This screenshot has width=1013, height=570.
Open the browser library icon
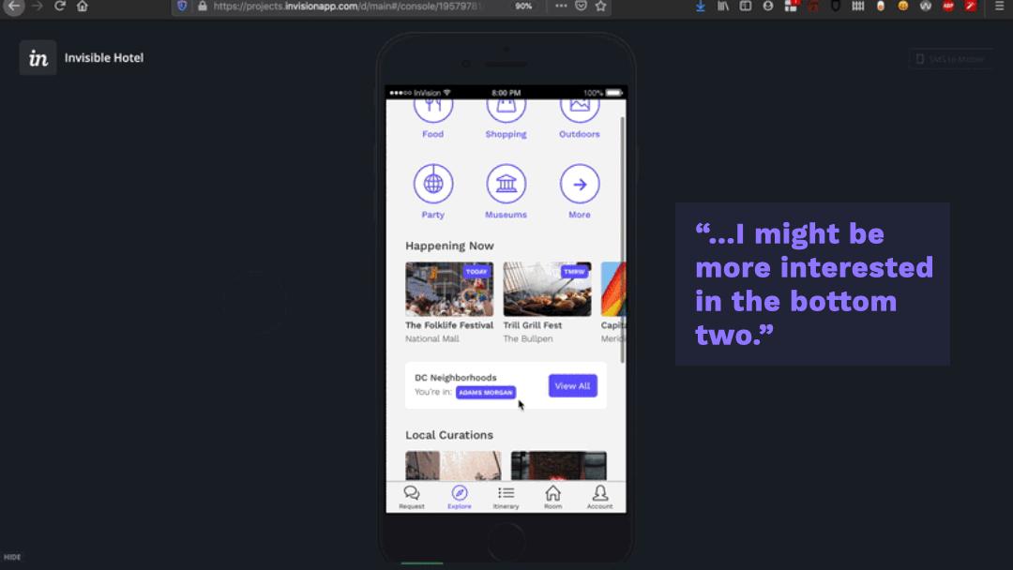pyautogui.click(x=723, y=7)
